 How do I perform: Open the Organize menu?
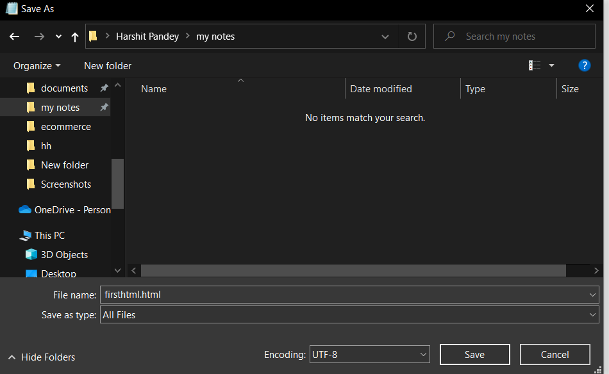[x=37, y=66]
